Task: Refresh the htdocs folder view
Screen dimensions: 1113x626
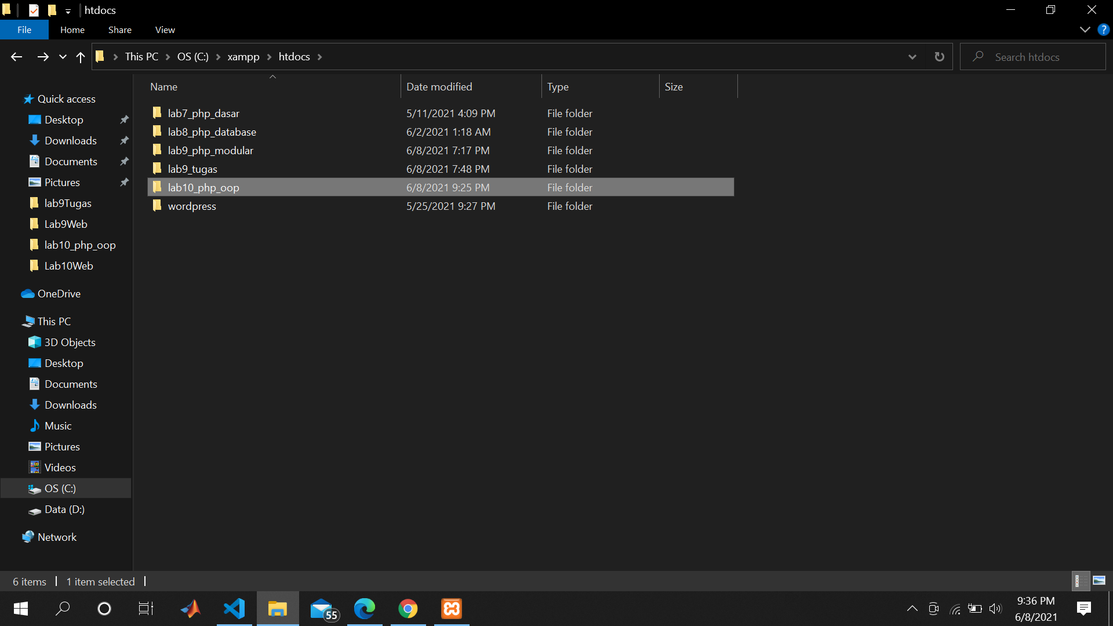Action: (x=939, y=57)
